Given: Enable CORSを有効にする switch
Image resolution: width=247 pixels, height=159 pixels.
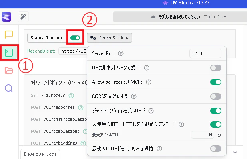Looking at the screenshot, I should point(216,96).
